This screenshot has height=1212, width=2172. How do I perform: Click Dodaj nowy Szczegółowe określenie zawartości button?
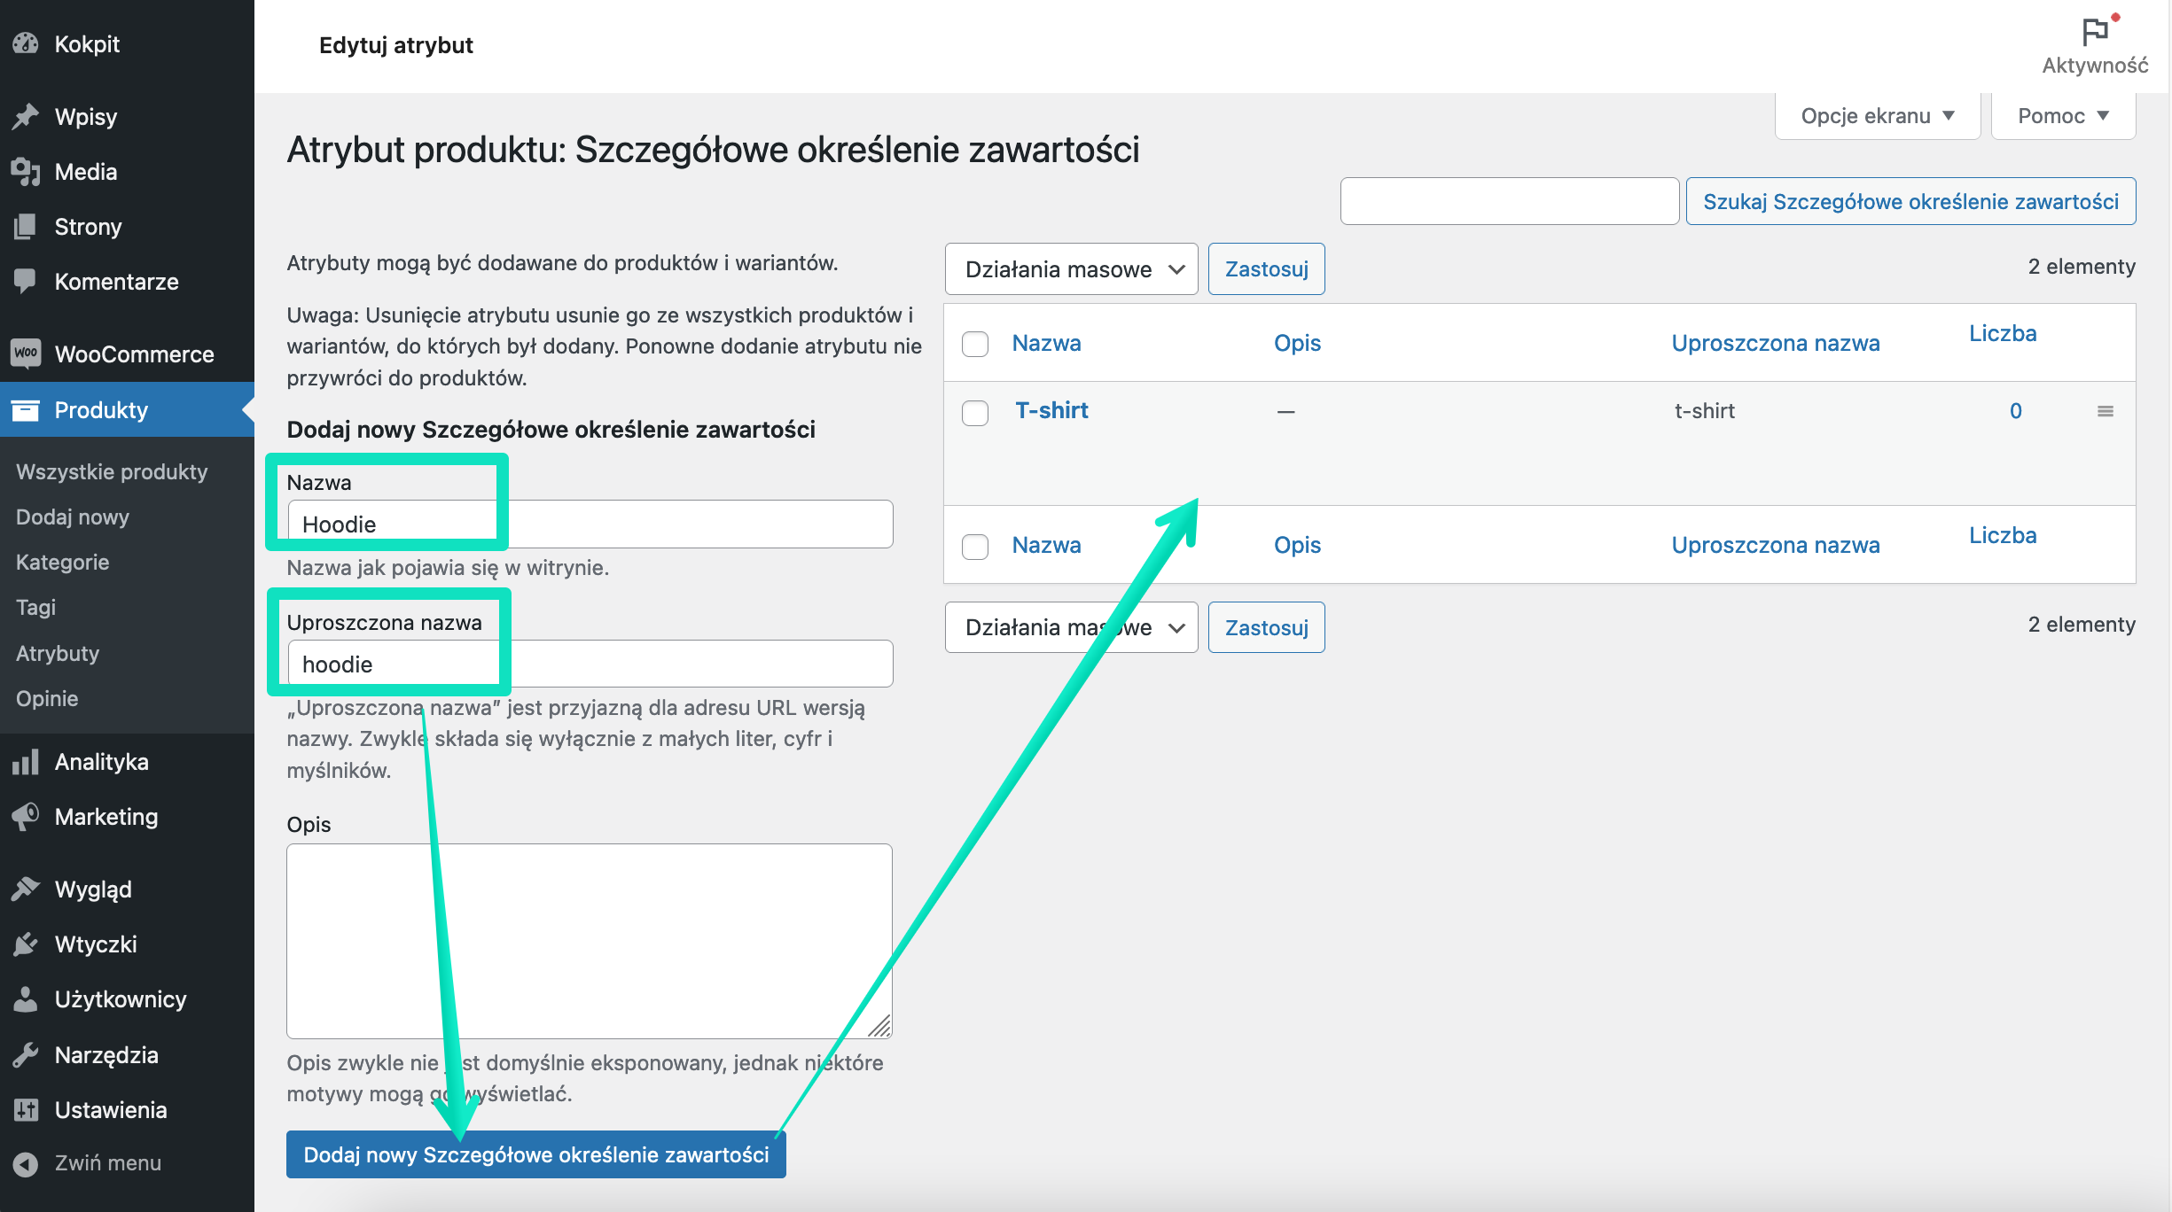pos(535,1154)
